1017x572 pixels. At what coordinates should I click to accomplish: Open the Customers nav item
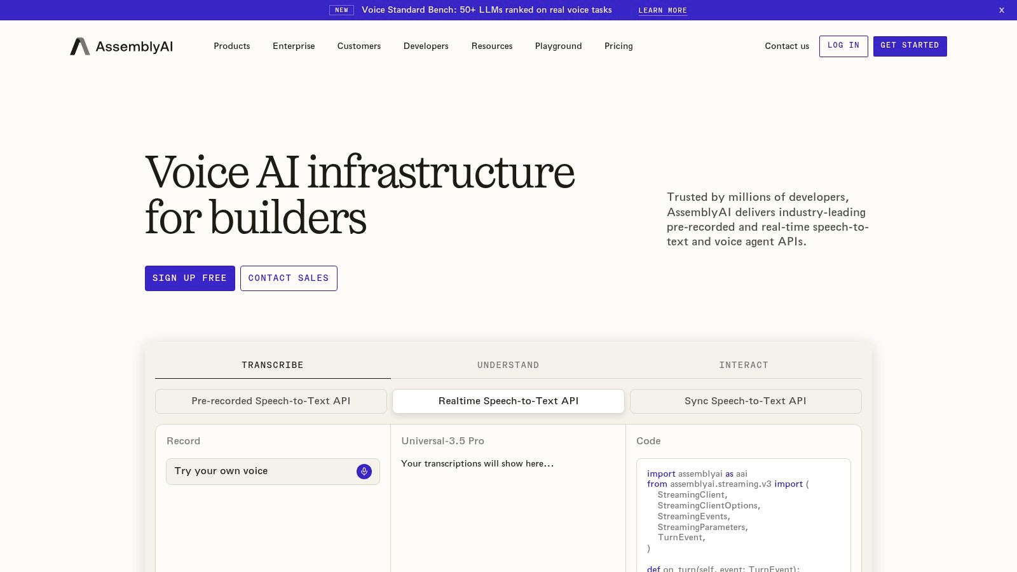click(x=359, y=46)
